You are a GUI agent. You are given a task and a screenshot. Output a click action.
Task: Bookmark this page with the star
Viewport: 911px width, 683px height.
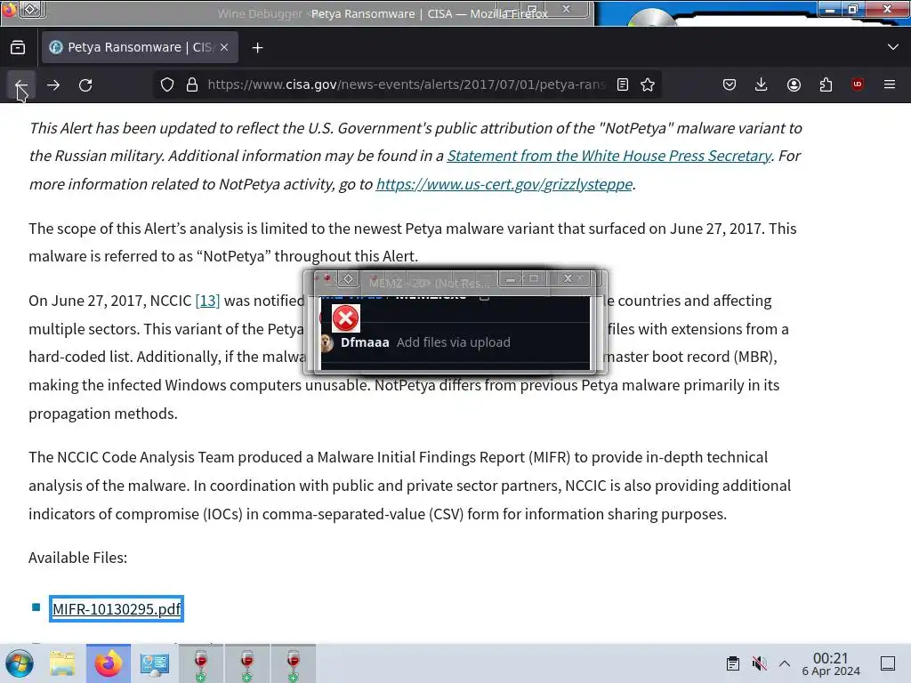coord(648,84)
